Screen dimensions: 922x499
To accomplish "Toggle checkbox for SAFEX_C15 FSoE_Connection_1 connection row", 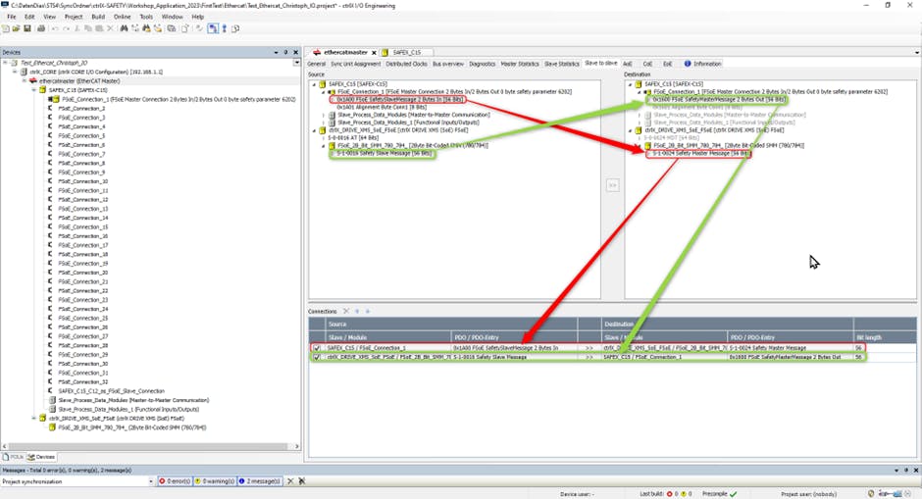I will [x=316, y=348].
